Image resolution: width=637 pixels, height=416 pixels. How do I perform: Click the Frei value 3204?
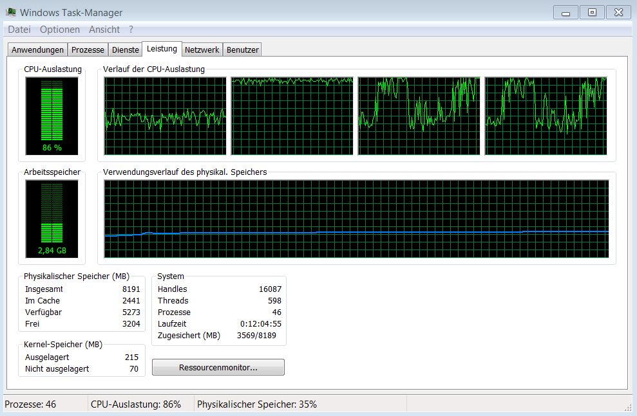[x=131, y=323]
